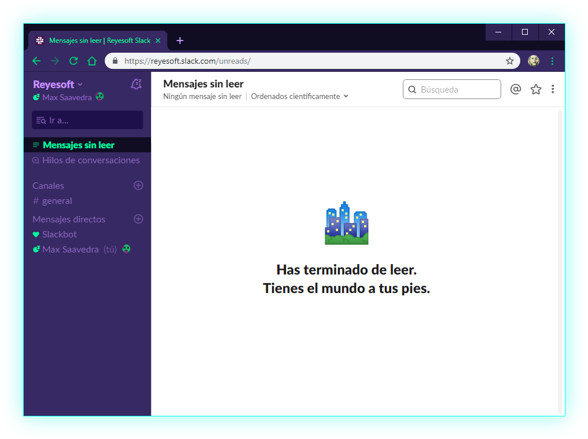
Task: Open the Chrome three-dot browser menu
Action: pos(552,61)
